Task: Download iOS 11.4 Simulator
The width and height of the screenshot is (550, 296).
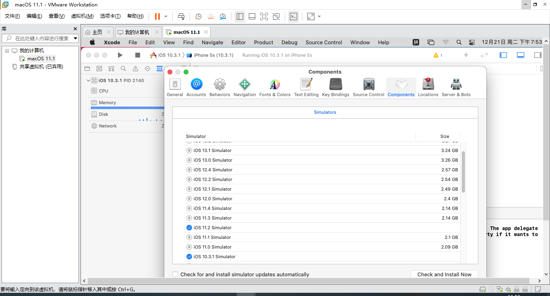Action: coord(189,208)
